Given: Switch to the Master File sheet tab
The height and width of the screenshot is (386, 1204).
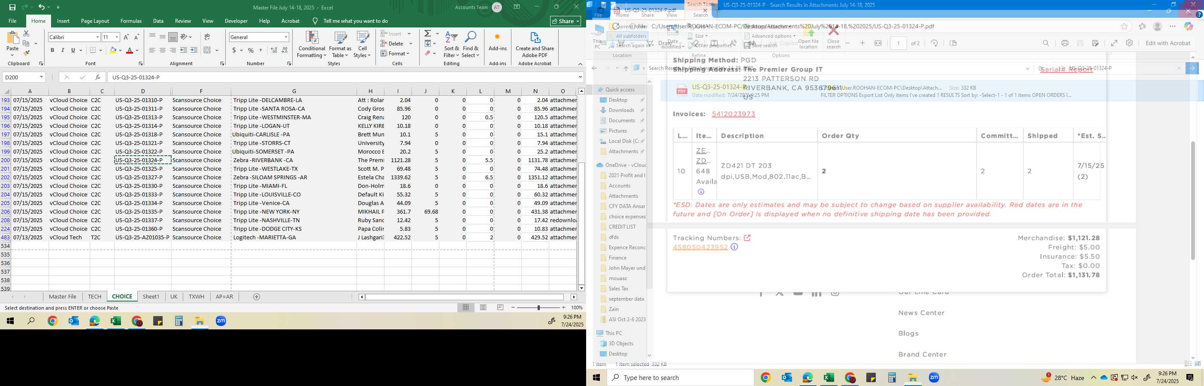Looking at the screenshot, I should click(63, 297).
